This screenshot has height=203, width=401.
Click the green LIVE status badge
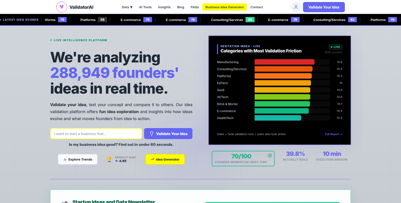point(335,47)
